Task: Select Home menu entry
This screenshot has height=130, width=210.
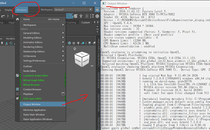Action: (x=43, y=19)
